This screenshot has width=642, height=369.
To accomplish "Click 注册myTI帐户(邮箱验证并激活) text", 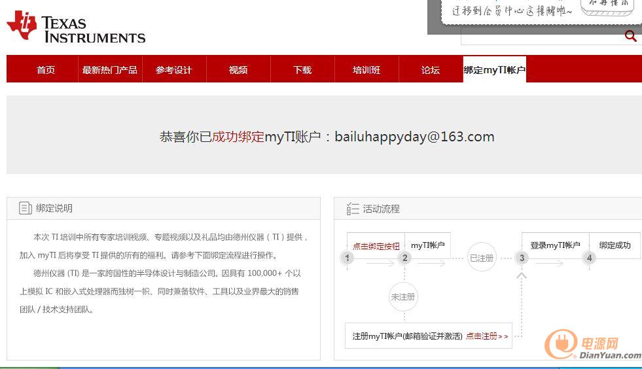I will [x=408, y=336].
